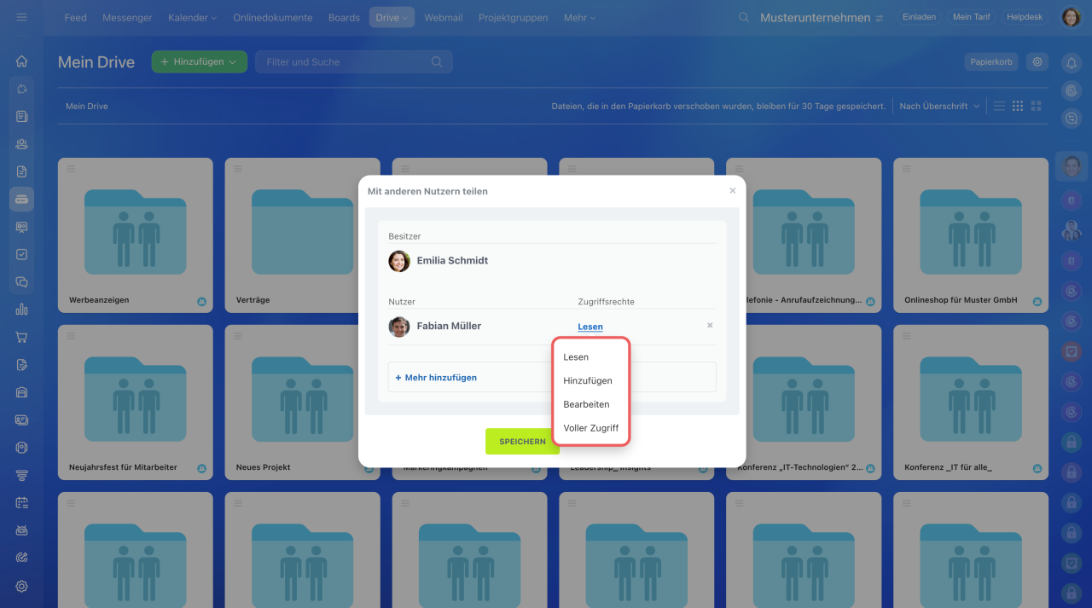1092x608 pixels.
Task: Click the Mein Drive breadcrumb
Action: [x=87, y=107]
